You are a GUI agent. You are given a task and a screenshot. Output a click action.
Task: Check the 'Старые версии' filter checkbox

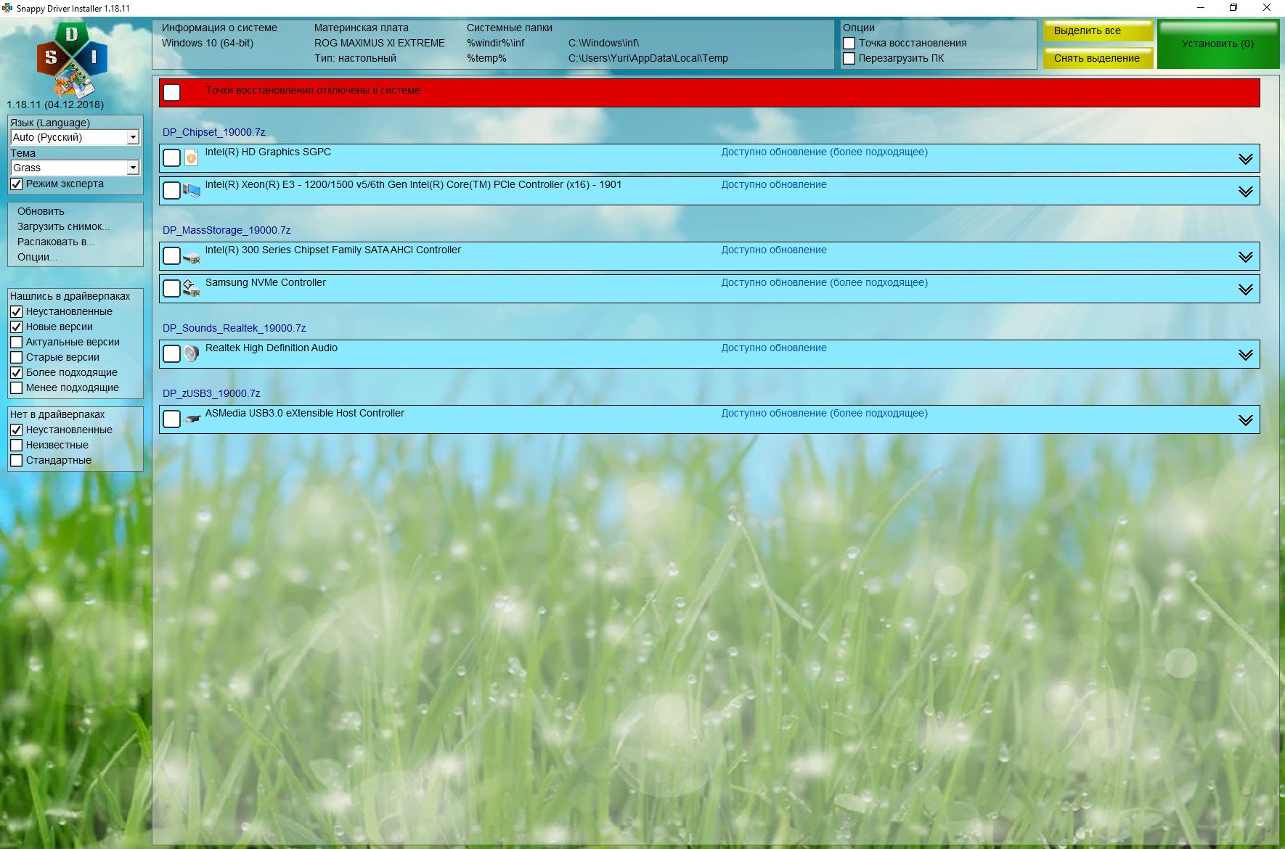[x=17, y=357]
